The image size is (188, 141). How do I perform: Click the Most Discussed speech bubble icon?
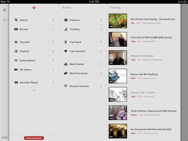[66, 73]
